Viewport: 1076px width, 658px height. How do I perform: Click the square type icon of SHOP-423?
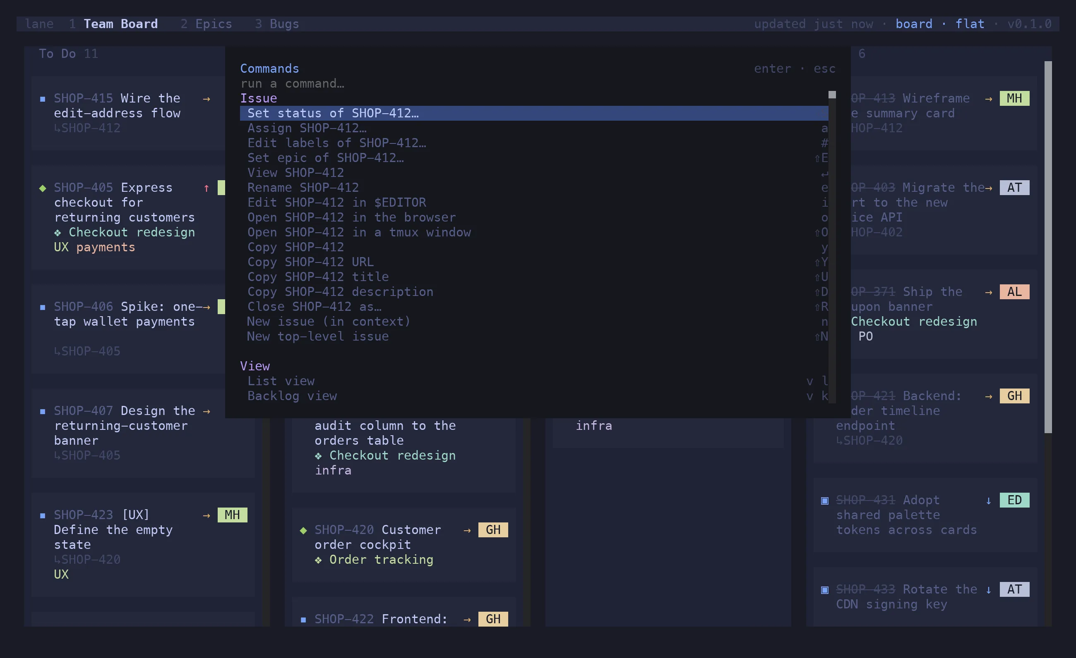[x=42, y=515]
